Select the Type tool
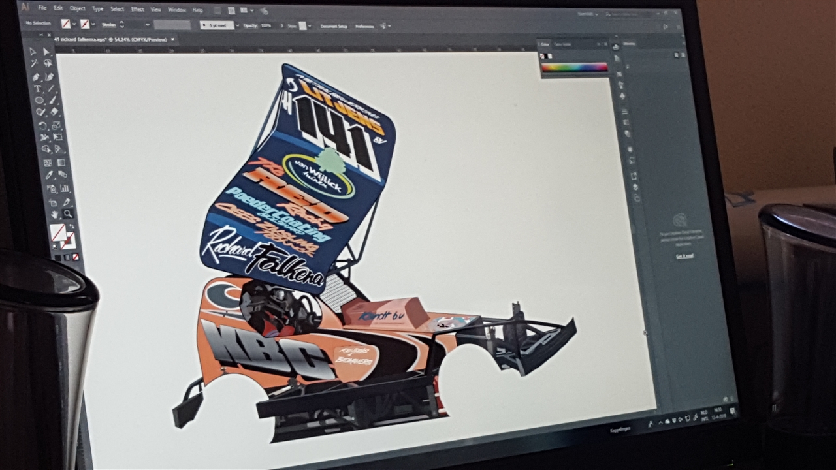836x470 pixels. (x=38, y=88)
